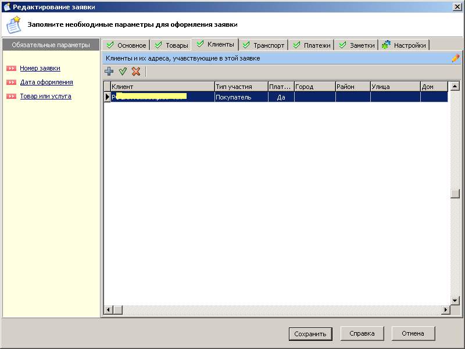Click the red arrow icon beside Товар или услуга
Image resolution: width=465 pixels, height=349 pixels.
(11, 97)
